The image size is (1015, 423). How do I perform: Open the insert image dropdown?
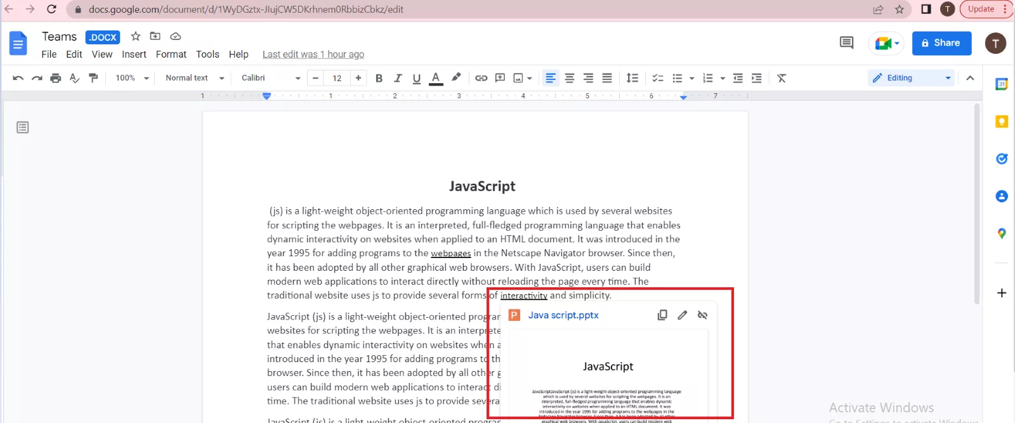point(523,78)
